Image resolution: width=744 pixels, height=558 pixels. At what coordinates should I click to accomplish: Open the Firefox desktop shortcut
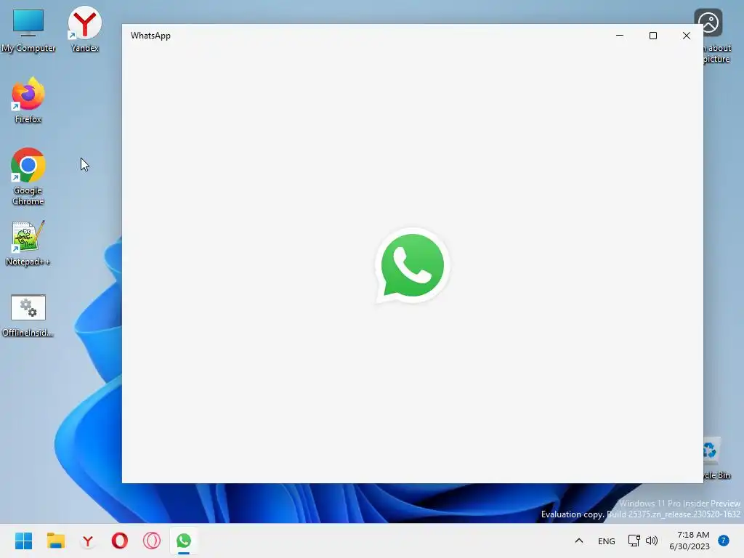click(28, 100)
